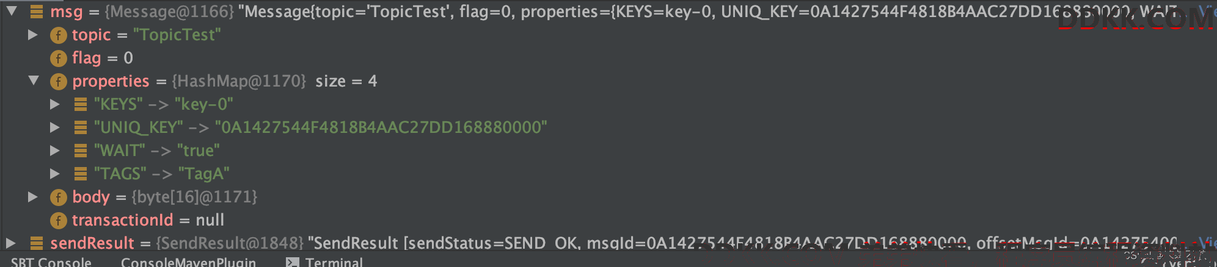
Task: Select the transactionId = null row
Action: [x=608, y=220]
